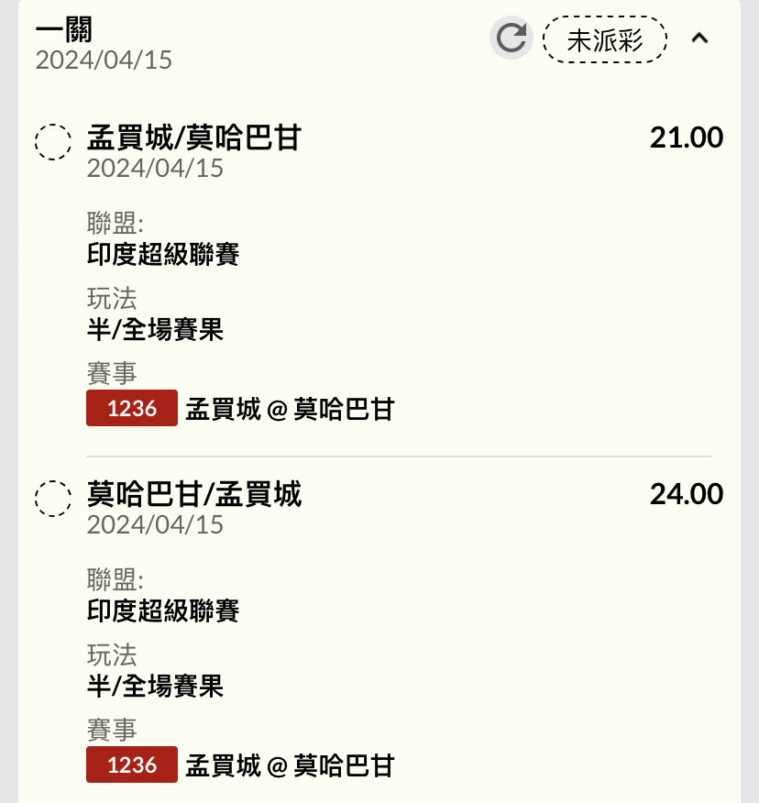Click the first 孟買城 @ 莫哈巴甘 match text

tap(290, 409)
